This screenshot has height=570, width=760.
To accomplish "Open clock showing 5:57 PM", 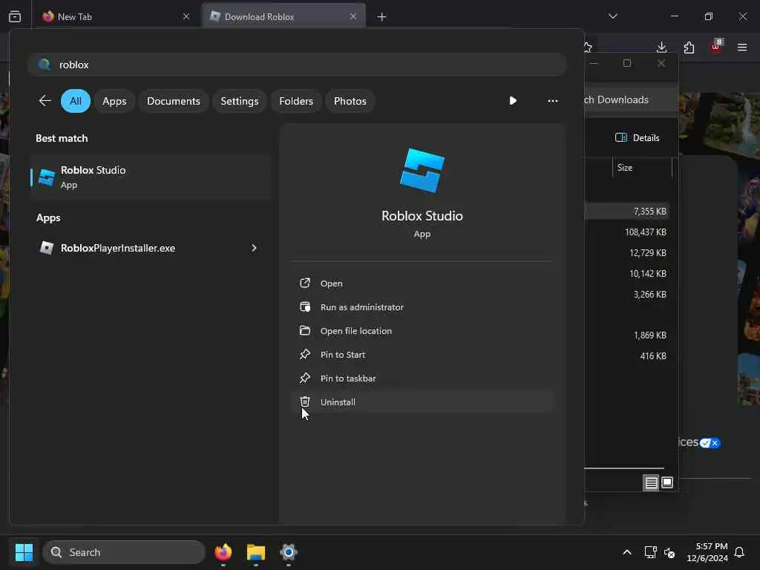I will (707, 552).
